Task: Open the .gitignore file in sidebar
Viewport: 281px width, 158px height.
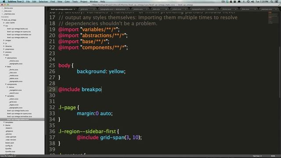Action: click(x=9, y=131)
